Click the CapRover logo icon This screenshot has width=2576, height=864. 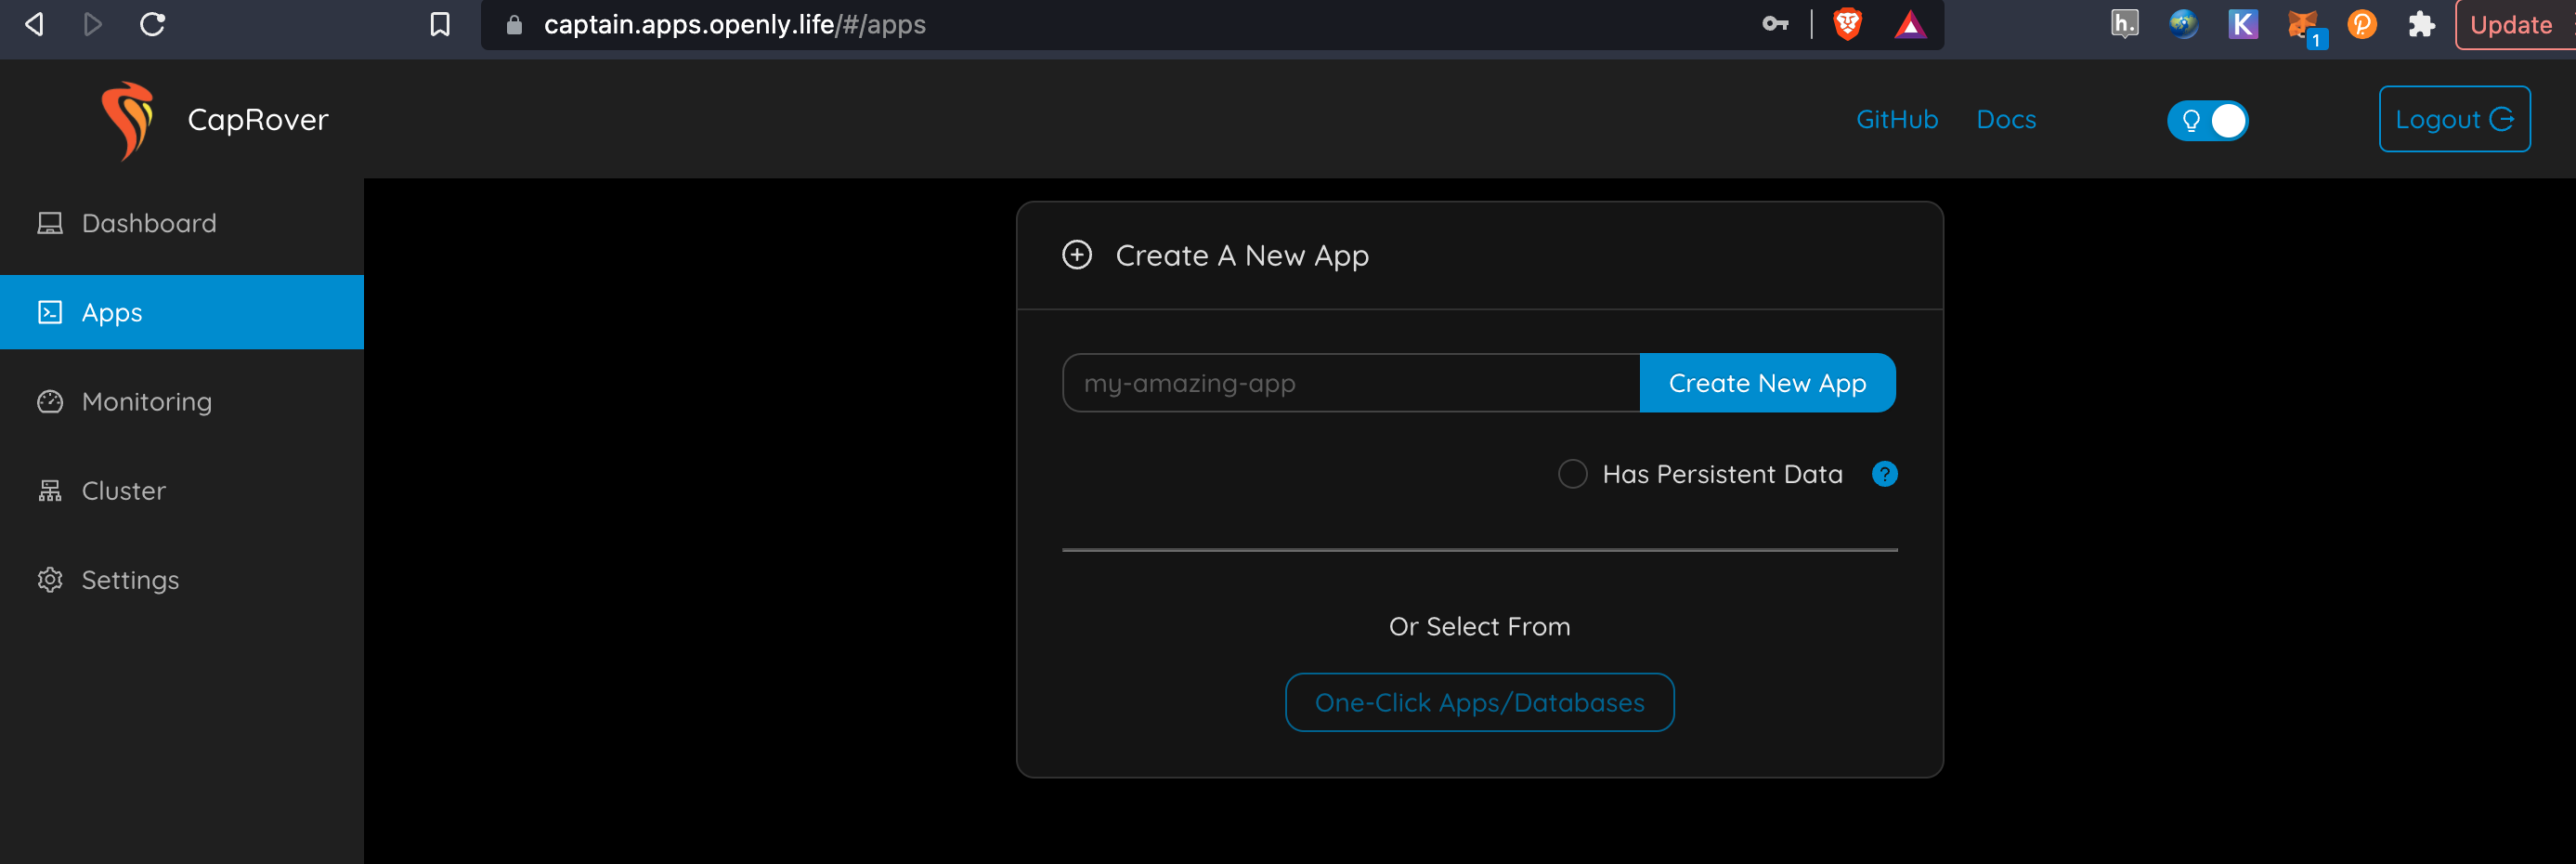click(x=127, y=120)
